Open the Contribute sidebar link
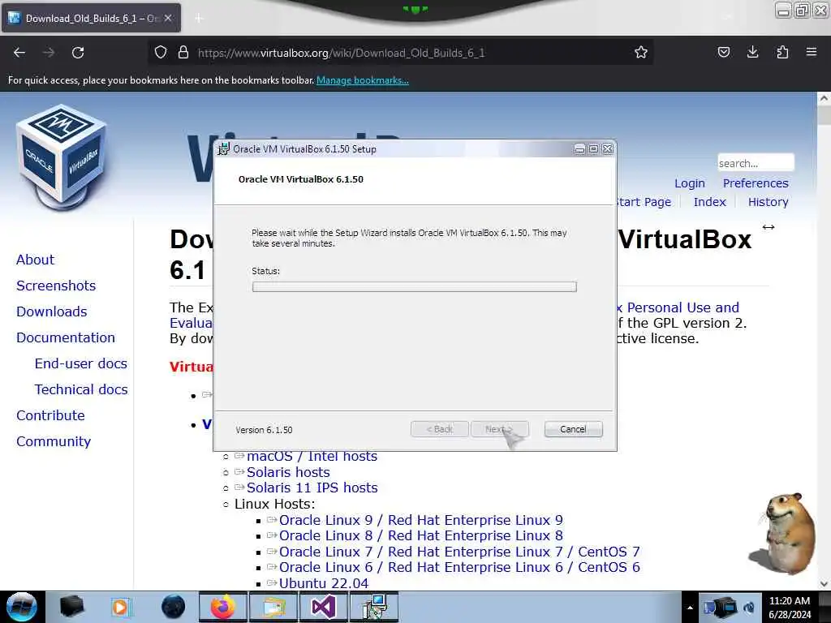831x623 pixels. pyautogui.click(x=50, y=415)
